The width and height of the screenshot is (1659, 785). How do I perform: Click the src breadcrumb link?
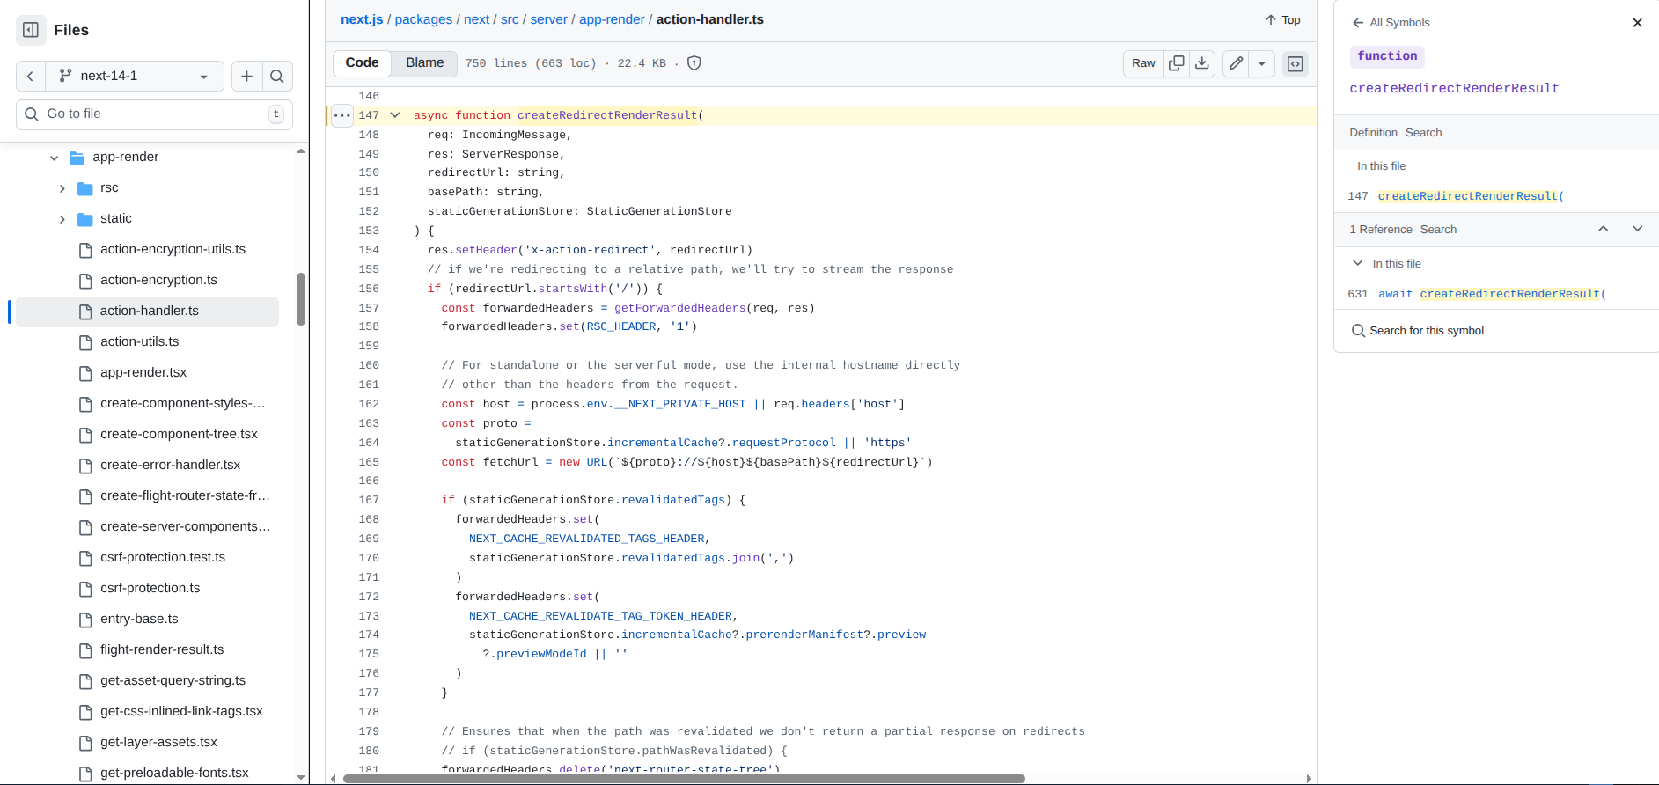510,19
